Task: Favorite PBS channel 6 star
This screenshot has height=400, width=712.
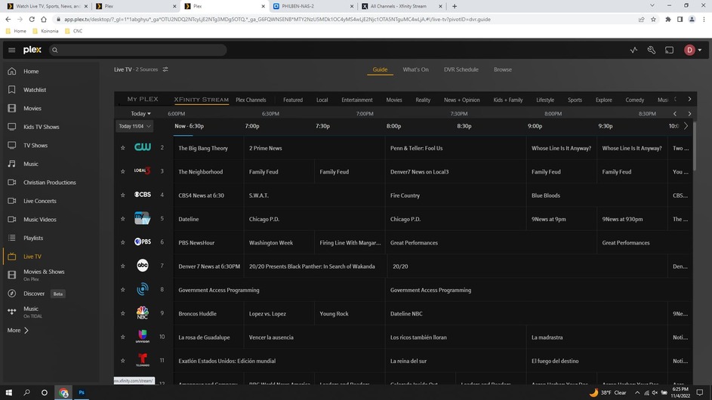Action: 122,242
